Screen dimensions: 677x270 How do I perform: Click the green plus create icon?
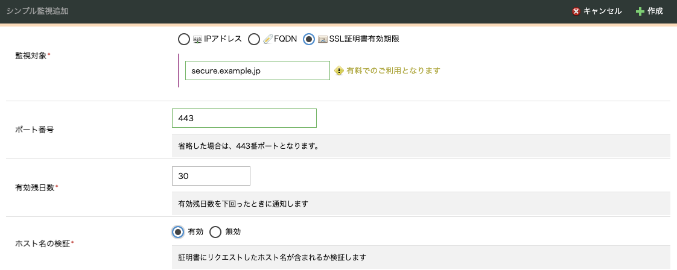pos(640,11)
